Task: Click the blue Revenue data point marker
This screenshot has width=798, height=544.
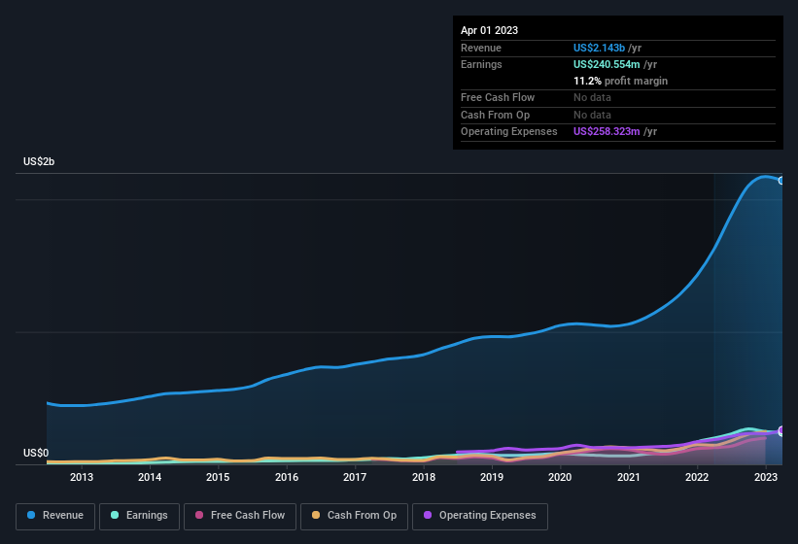Action: point(781,180)
